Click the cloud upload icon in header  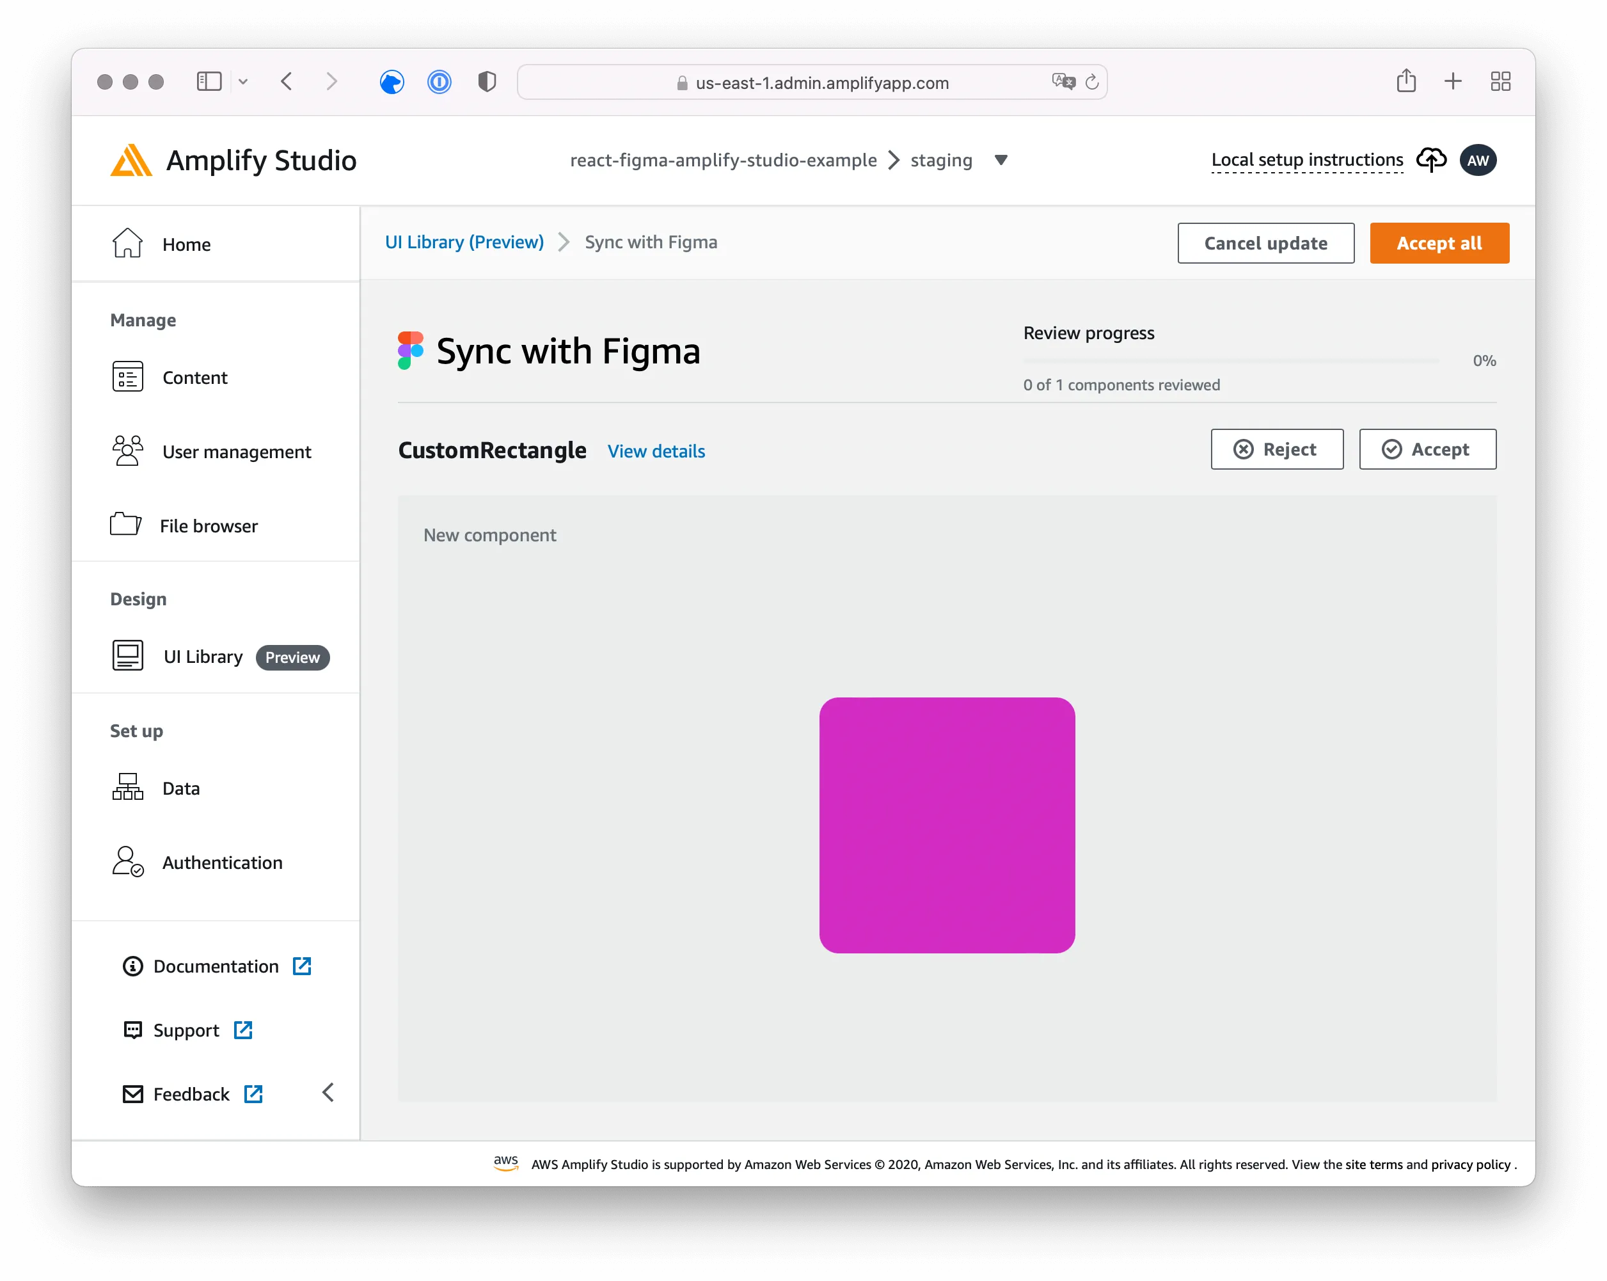(x=1432, y=159)
